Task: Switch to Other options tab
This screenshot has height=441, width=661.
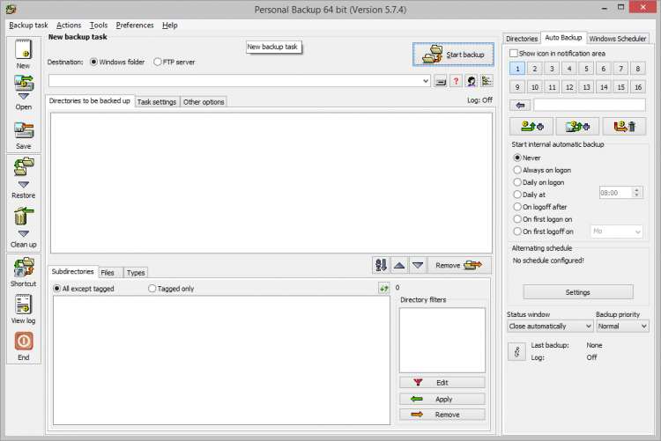Action: point(204,102)
